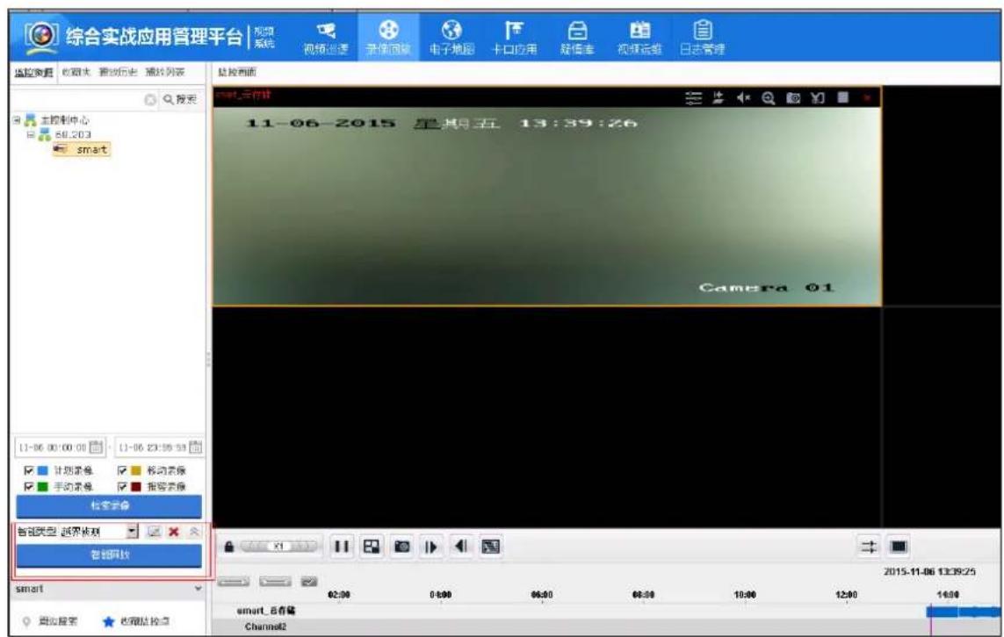The width and height of the screenshot is (1004, 637).
Task: Select the smart camera in device tree
Action: point(82,150)
